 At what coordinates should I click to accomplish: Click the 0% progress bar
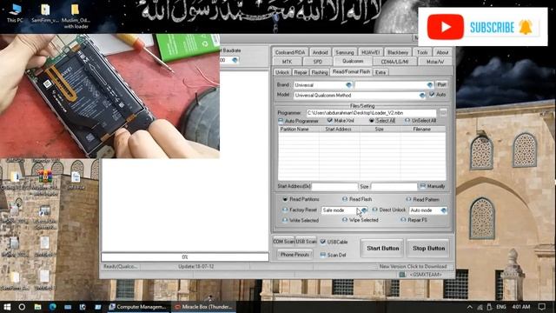tap(185, 256)
